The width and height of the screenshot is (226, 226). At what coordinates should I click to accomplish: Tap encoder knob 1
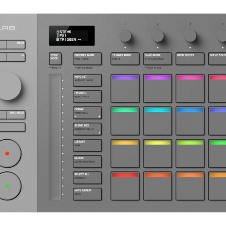coord(125,36)
